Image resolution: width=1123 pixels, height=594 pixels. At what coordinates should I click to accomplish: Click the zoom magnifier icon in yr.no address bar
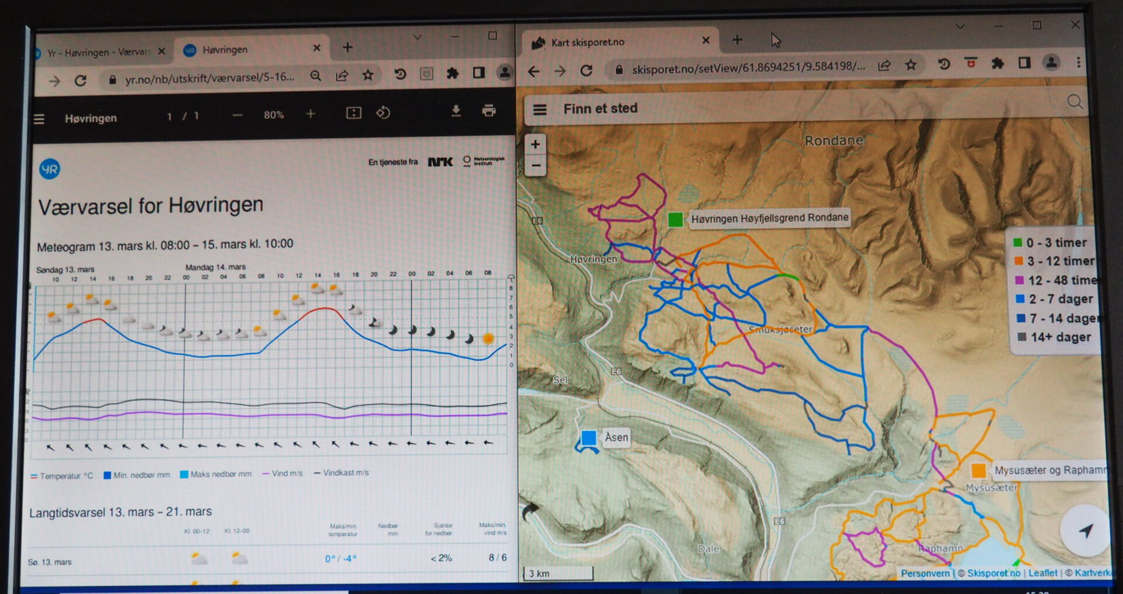tap(316, 75)
